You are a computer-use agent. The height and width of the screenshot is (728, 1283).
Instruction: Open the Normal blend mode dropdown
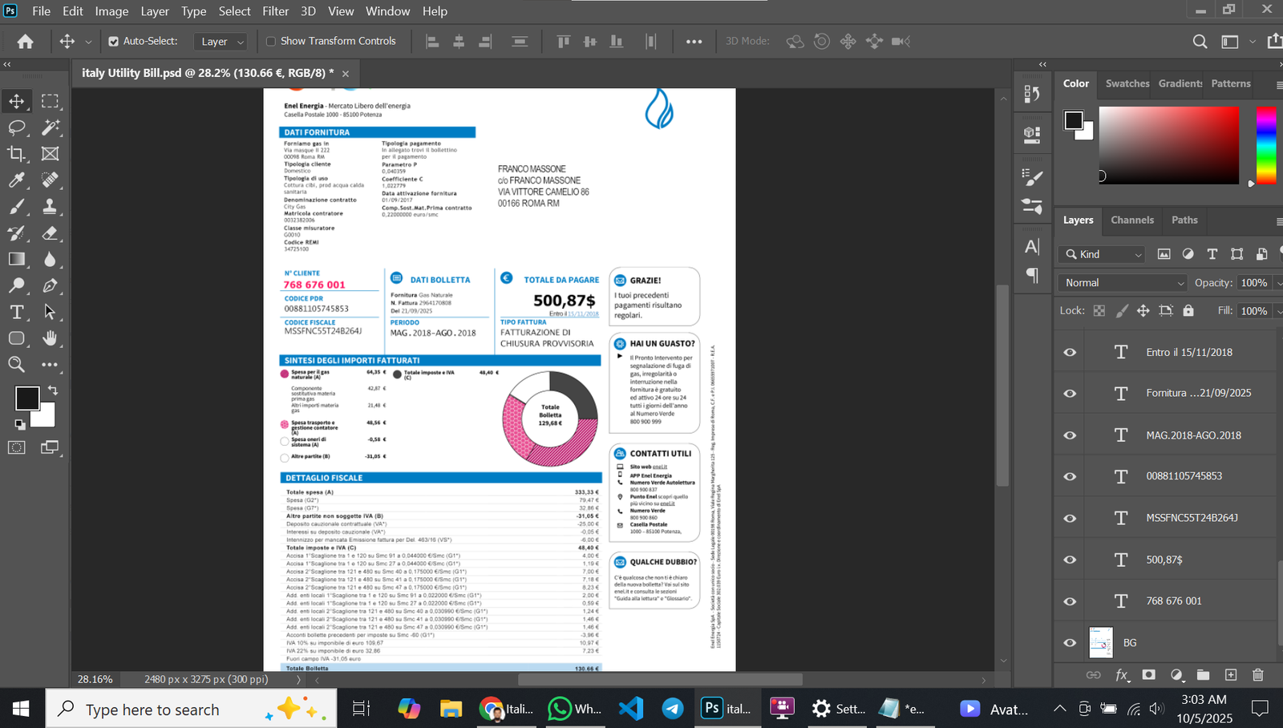[x=1123, y=283]
